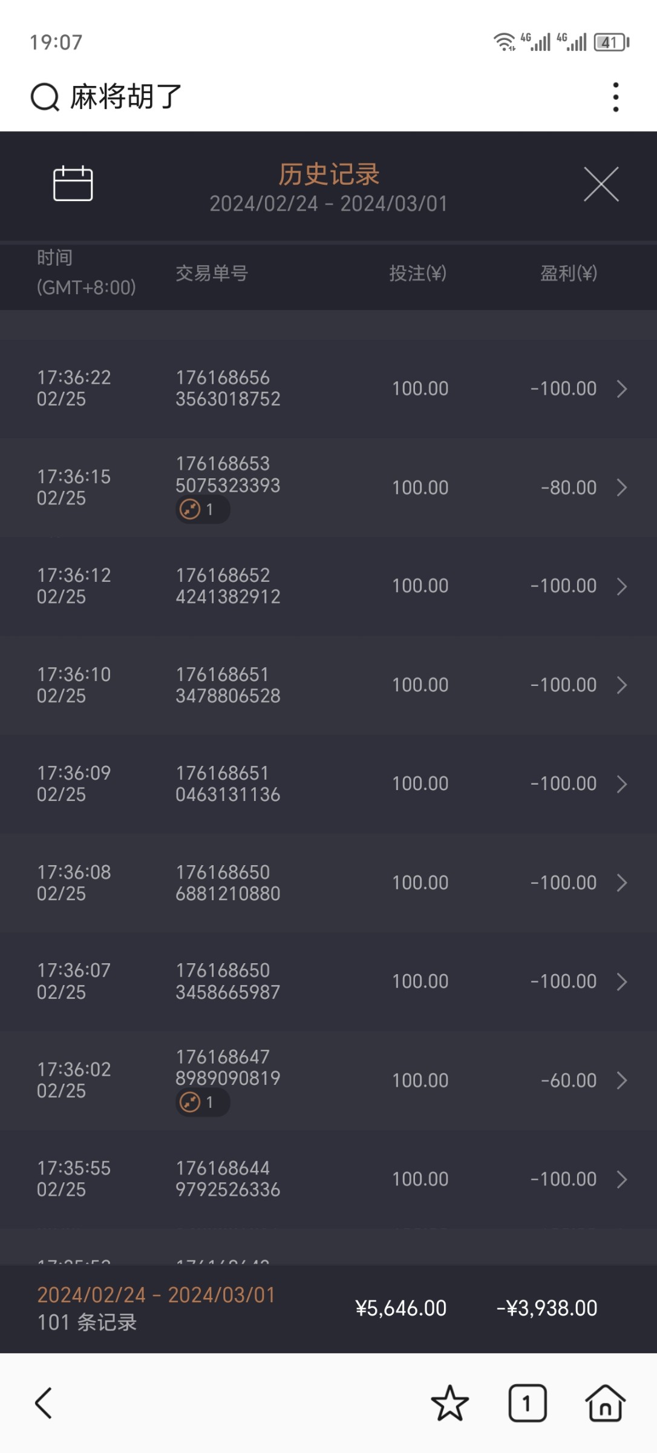
Task: Expand the 17:36:12 record chevron
Action: click(621, 586)
